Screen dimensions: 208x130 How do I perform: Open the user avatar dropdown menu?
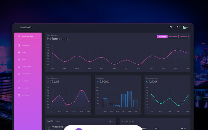[x=185, y=27]
